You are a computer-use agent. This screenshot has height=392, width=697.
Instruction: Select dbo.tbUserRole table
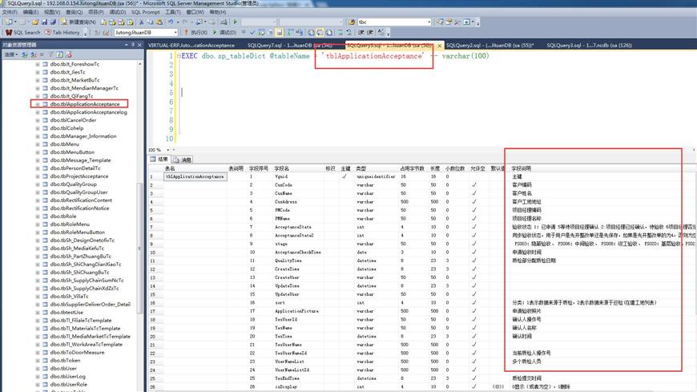(x=68, y=385)
